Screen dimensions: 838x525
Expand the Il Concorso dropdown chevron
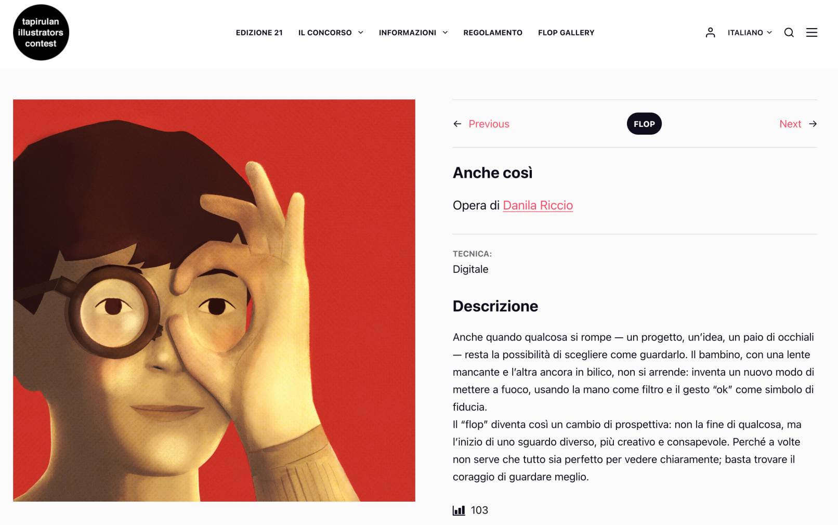tap(360, 33)
